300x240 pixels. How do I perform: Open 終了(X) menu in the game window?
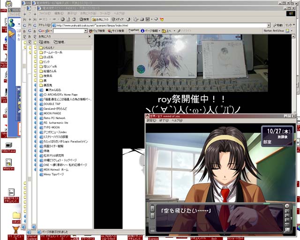pyautogui.click(x=164, y=120)
